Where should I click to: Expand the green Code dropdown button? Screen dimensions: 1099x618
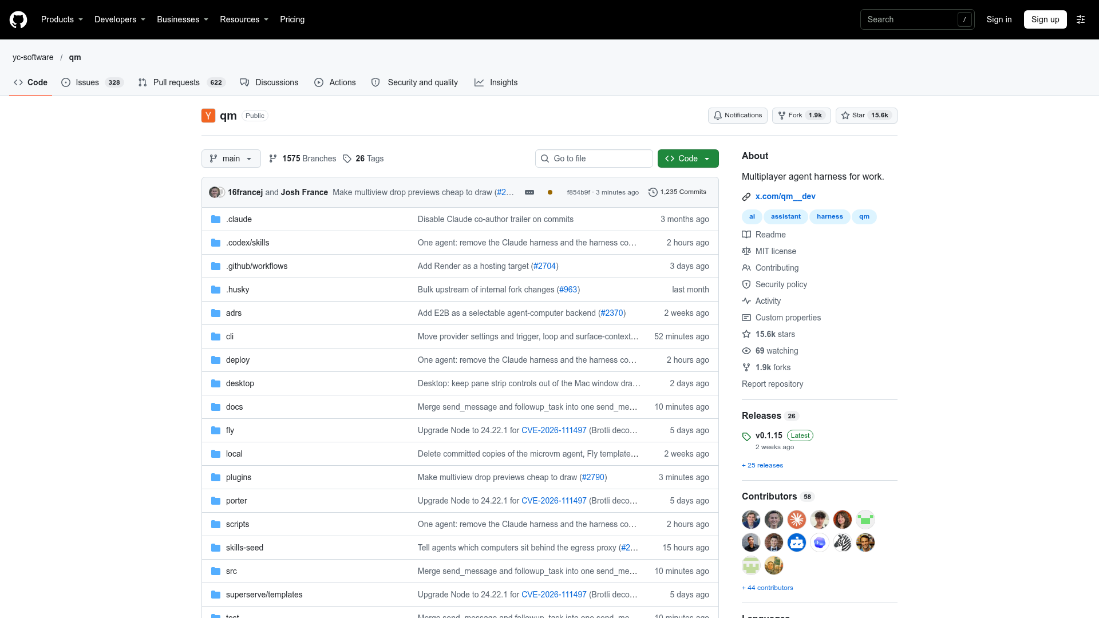tap(688, 159)
